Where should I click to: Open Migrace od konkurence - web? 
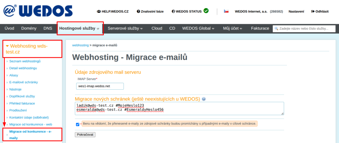click(31, 124)
